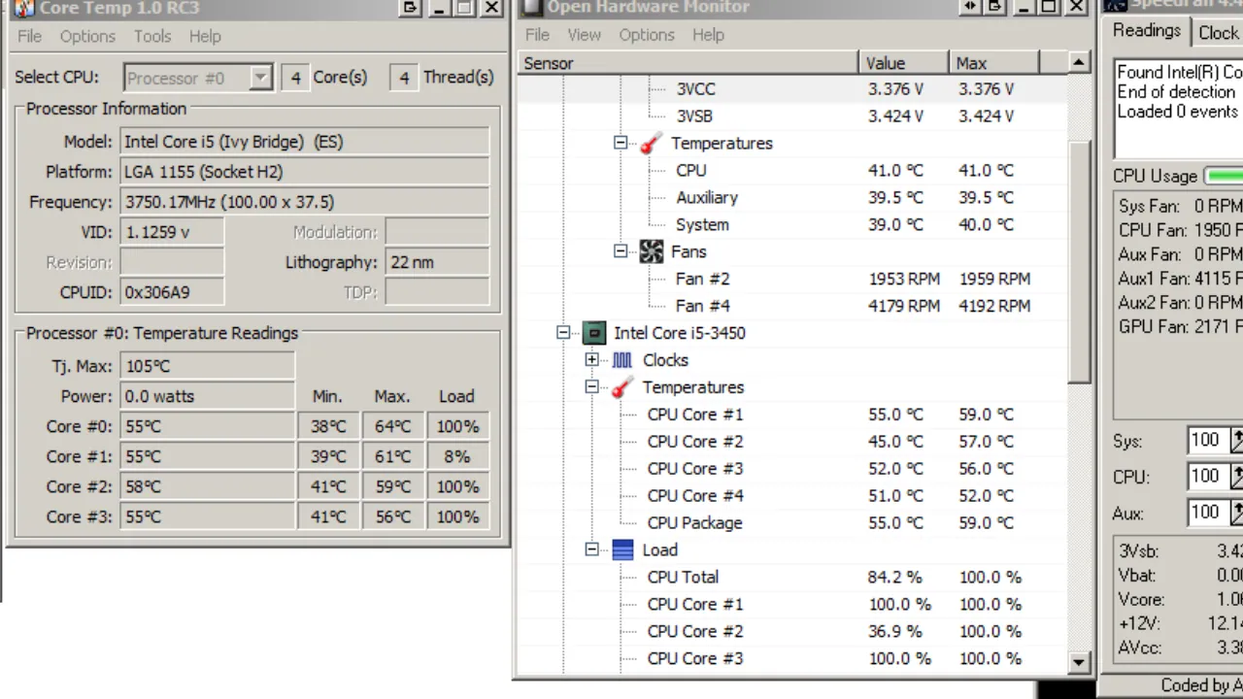Collapse the Load node

591,550
